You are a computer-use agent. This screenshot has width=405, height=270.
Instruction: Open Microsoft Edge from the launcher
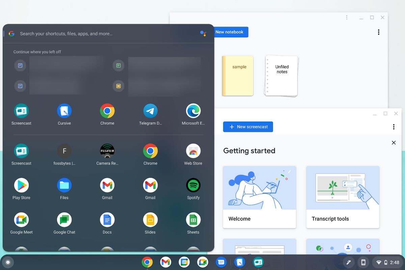pos(193,110)
